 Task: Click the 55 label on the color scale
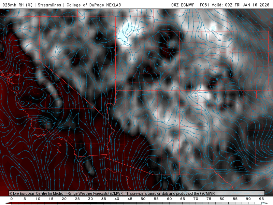(156, 199)
